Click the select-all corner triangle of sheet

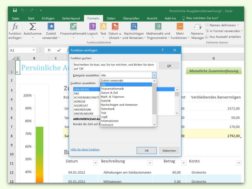tap(13, 58)
